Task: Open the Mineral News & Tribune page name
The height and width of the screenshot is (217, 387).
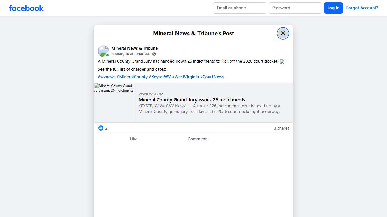Action: [x=134, y=48]
